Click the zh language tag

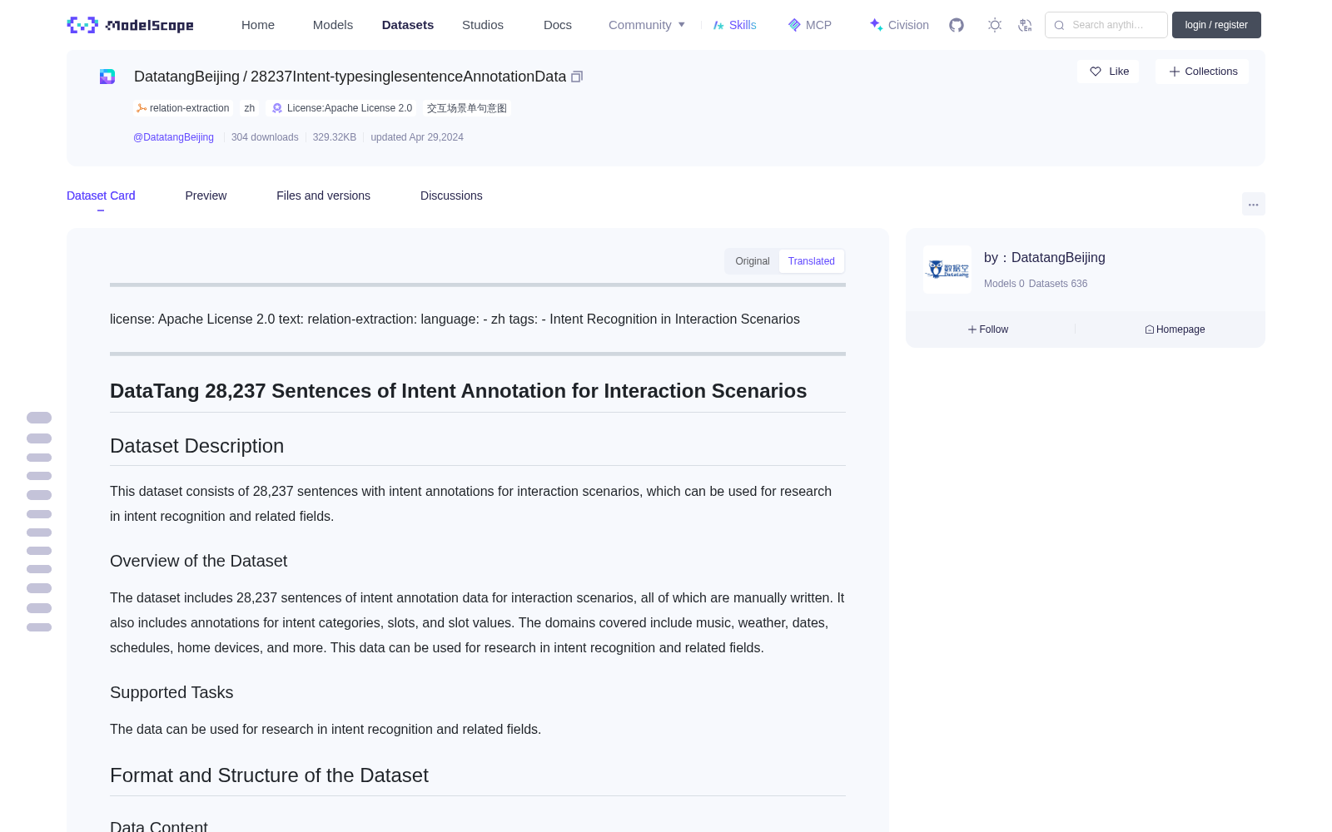[x=250, y=108]
